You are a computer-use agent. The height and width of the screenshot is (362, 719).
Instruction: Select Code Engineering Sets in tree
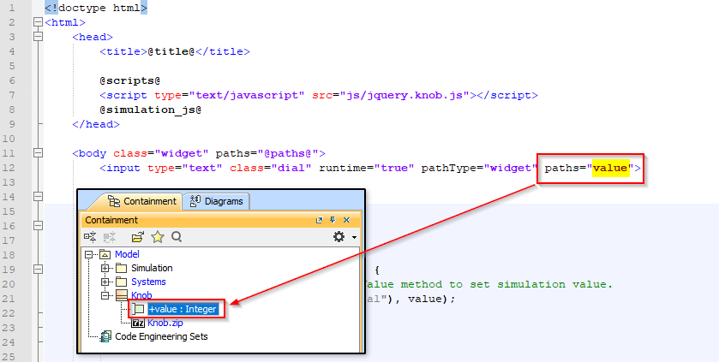(x=161, y=337)
